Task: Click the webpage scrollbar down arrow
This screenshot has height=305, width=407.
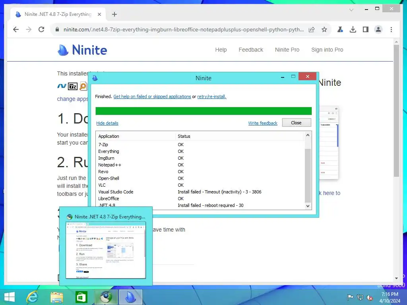Action: [396, 278]
